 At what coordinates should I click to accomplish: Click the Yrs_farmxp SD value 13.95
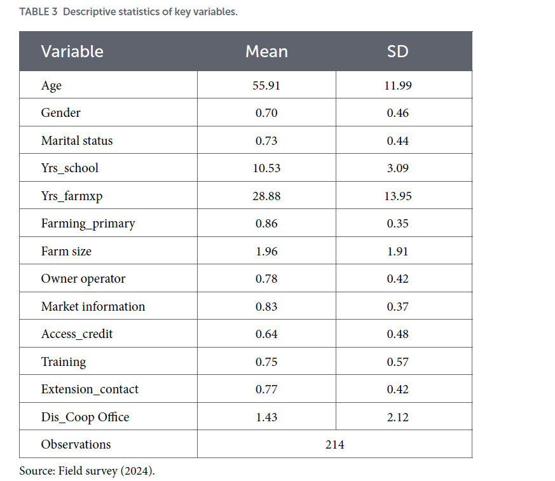398,196
